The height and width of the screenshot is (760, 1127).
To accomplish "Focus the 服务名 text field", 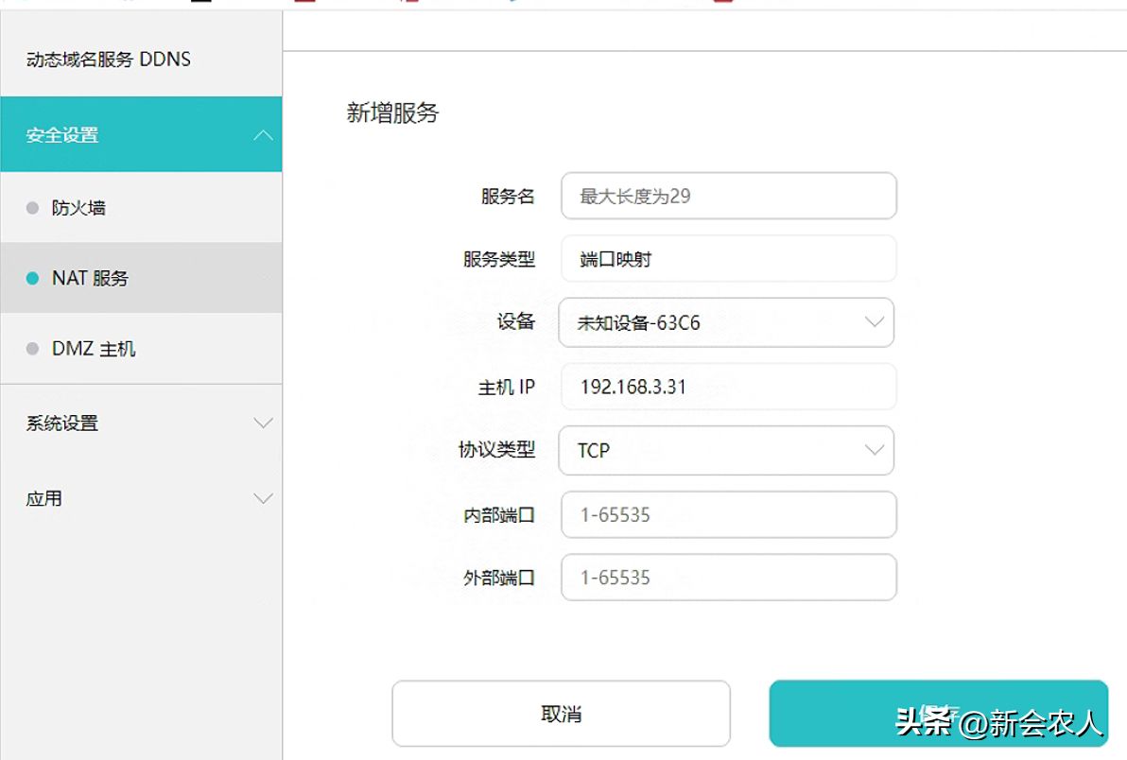I will pyautogui.click(x=728, y=196).
